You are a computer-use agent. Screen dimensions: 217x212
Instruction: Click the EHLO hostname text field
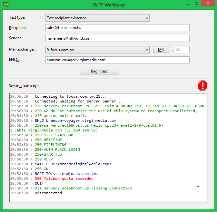(x=117, y=60)
